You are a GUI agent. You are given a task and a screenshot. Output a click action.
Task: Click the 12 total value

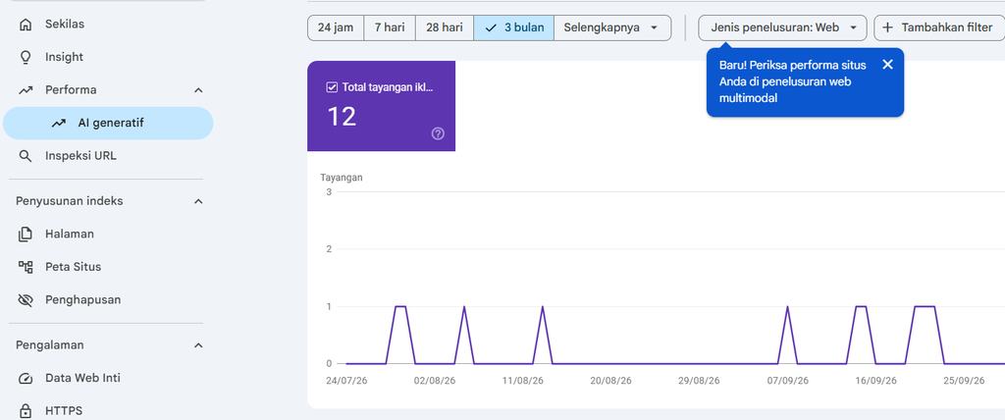click(x=342, y=117)
